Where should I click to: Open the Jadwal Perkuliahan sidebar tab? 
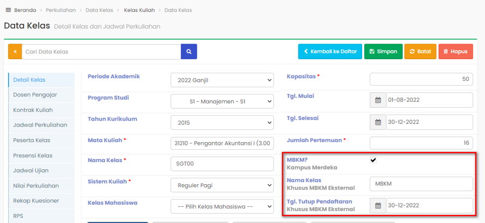pyautogui.click(x=40, y=125)
